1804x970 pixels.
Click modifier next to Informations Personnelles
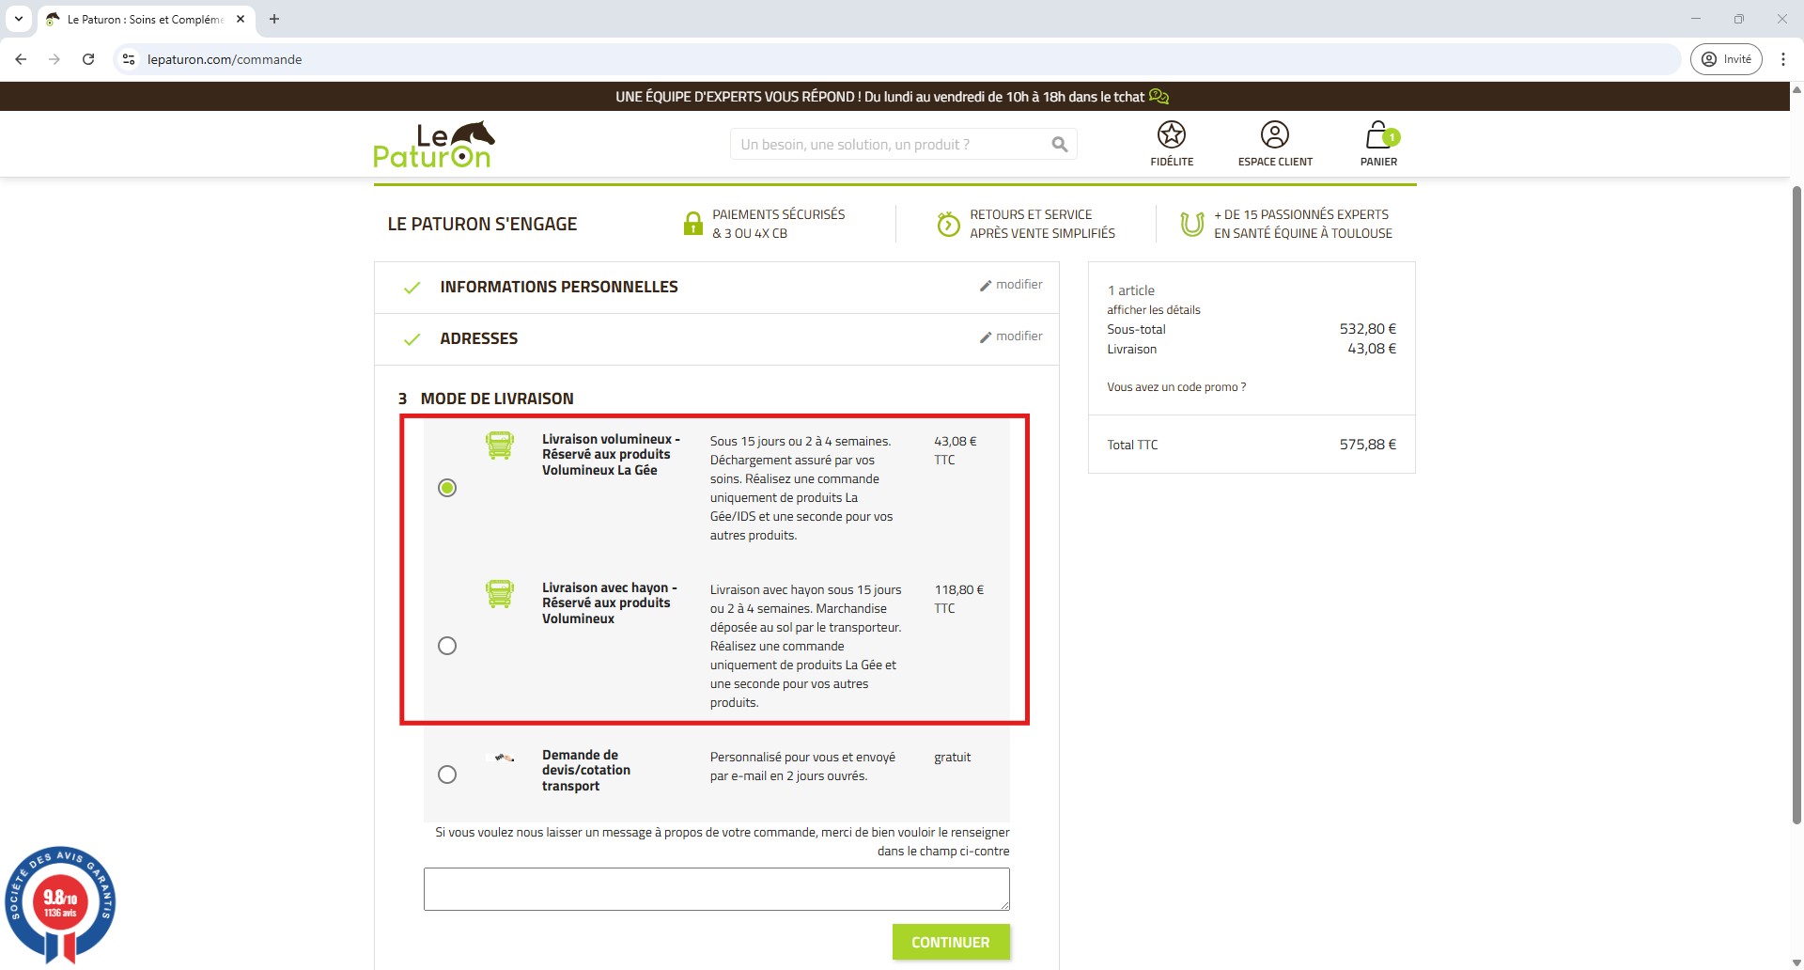[x=1011, y=285]
